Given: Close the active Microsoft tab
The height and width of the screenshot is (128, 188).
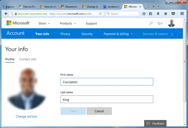Looking at the screenshot, I should [x=140, y=7].
